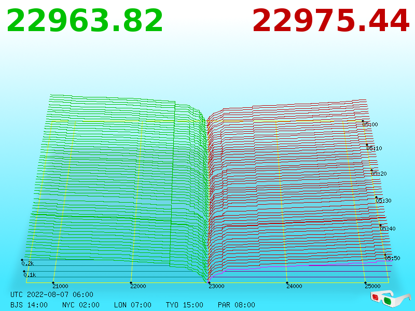
Task: Click the PAR 08:00 clock
Action: coord(237,305)
